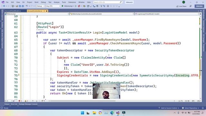Open the Build menu
This screenshot has height=116, width=206.
point(36,2)
